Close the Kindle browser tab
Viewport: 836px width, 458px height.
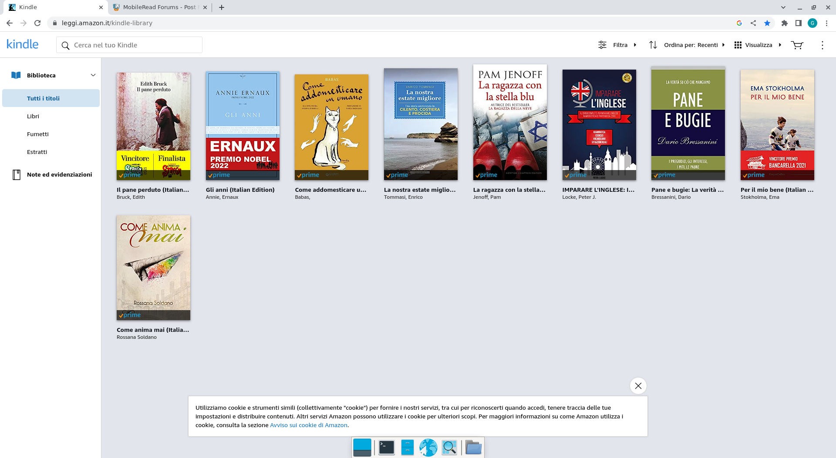click(x=101, y=7)
